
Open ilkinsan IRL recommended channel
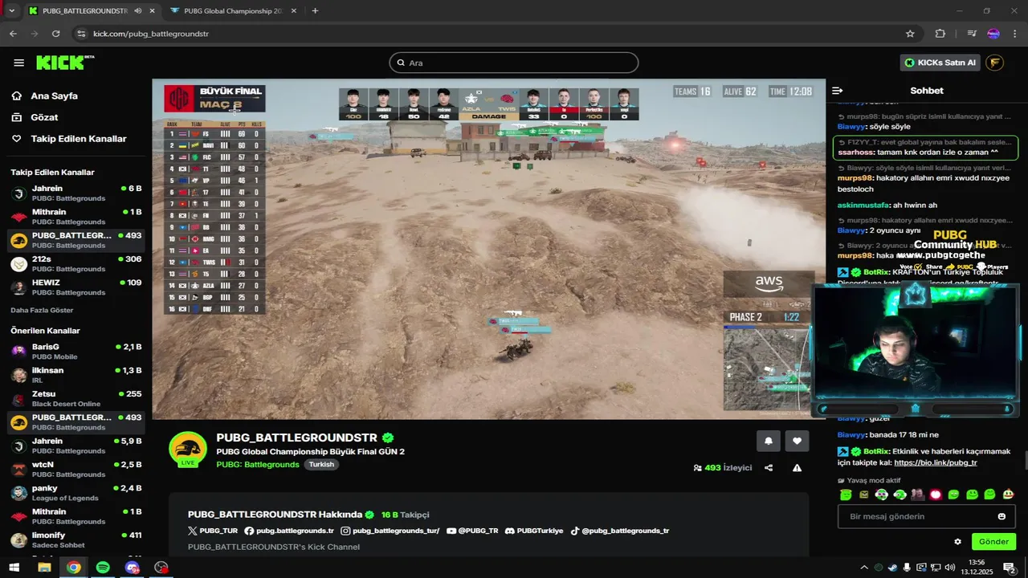coord(76,375)
